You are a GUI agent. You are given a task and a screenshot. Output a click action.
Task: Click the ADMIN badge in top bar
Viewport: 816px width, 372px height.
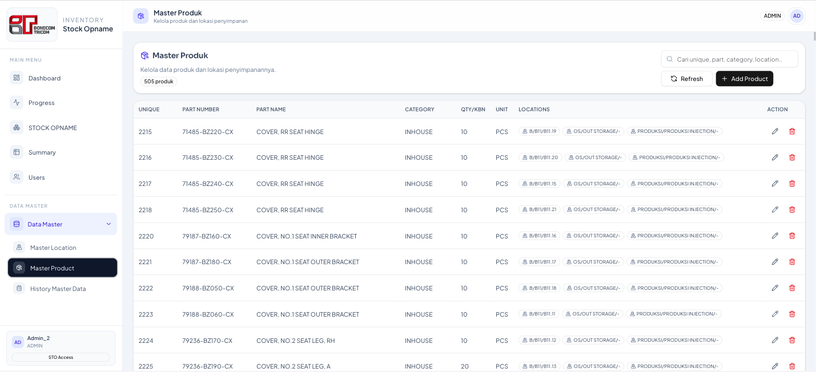(x=773, y=16)
